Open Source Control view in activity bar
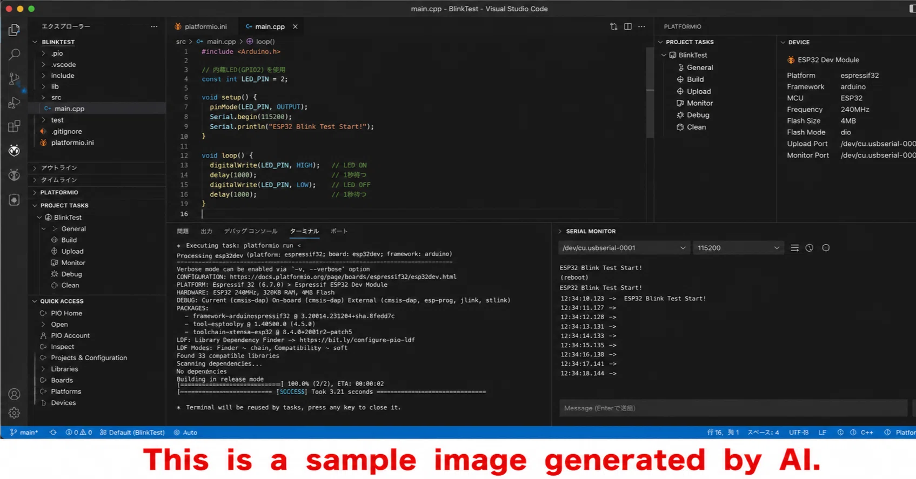 point(14,78)
